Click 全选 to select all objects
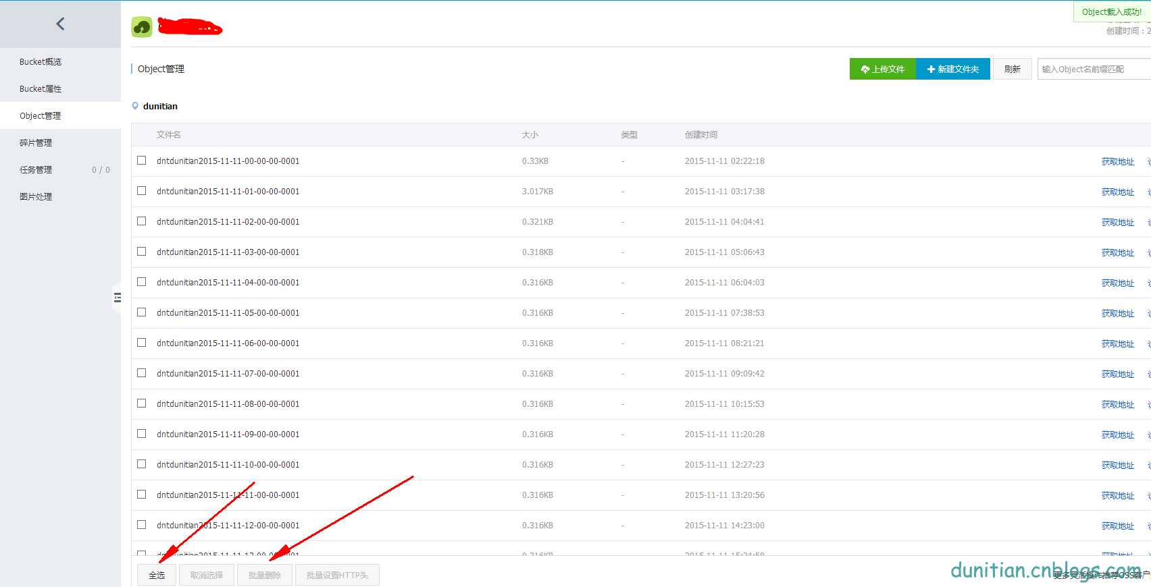Image resolution: width=1151 pixels, height=587 pixels. [157, 575]
